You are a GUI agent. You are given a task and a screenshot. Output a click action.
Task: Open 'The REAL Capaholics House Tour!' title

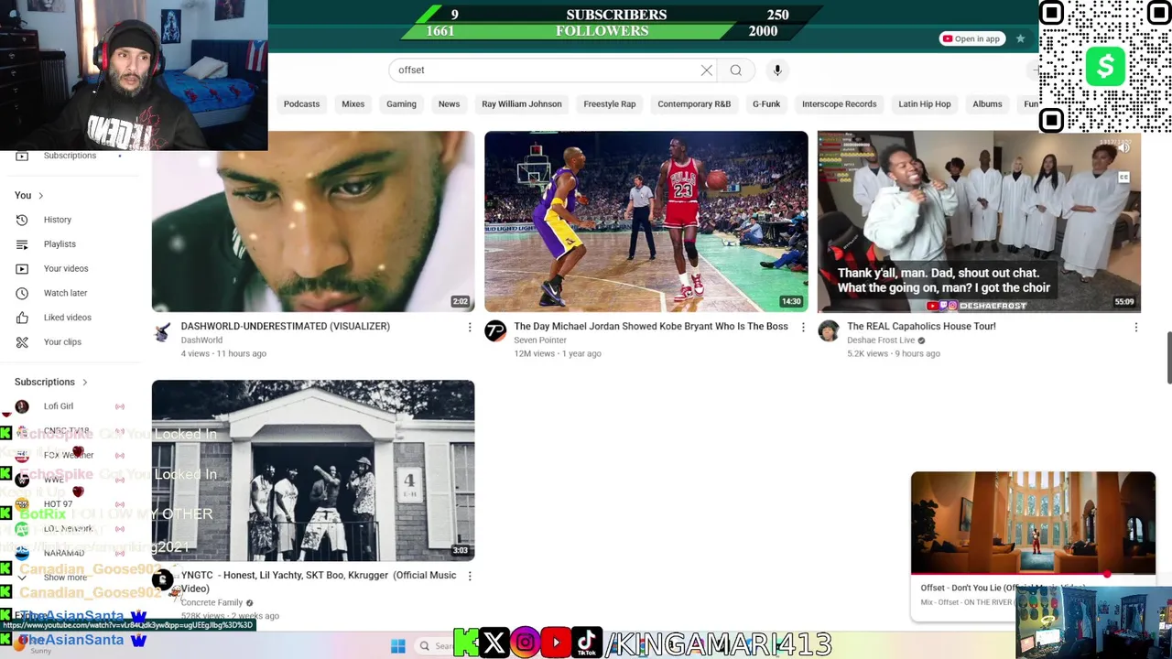coord(921,327)
